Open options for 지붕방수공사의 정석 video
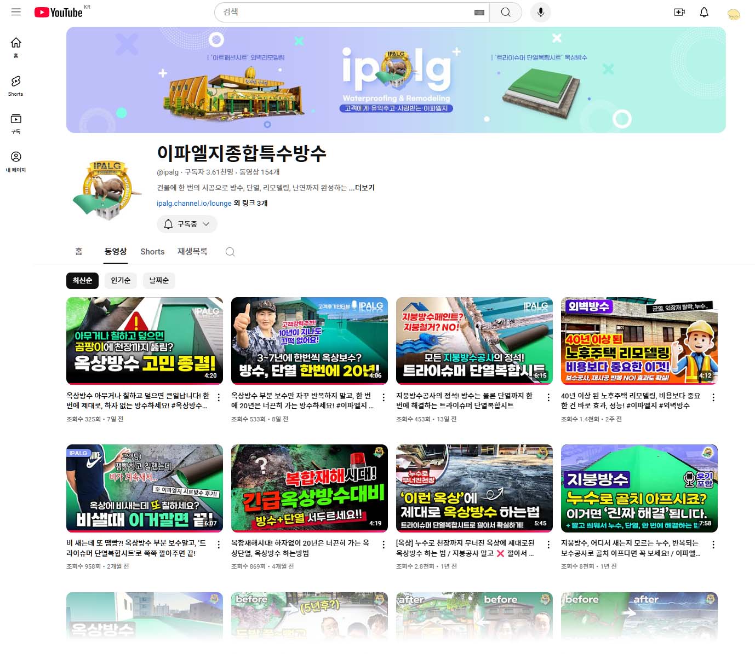 pos(548,398)
